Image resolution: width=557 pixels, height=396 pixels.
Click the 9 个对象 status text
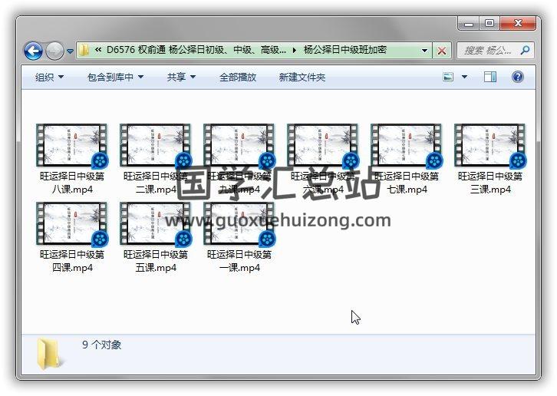(101, 345)
